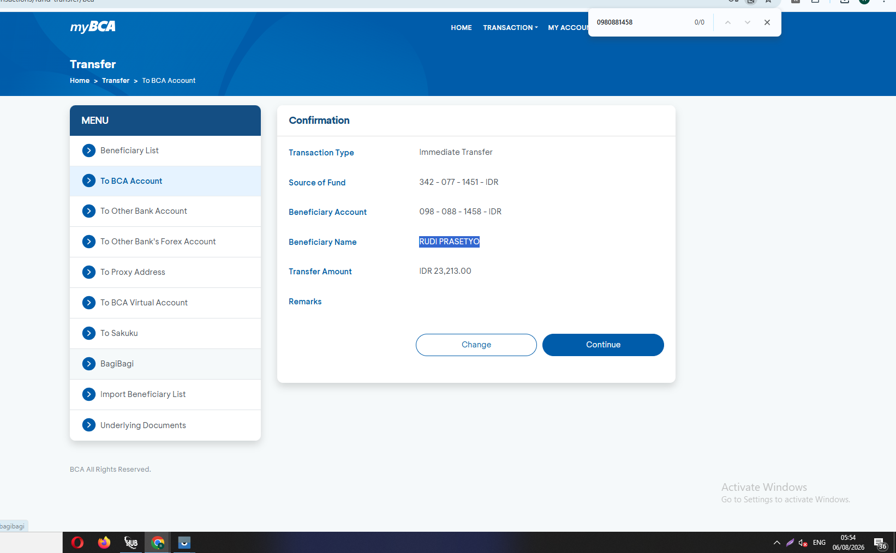Click arrow icon beside To Proxy Address
This screenshot has height=553, width=896.
[x=89, y=272]
